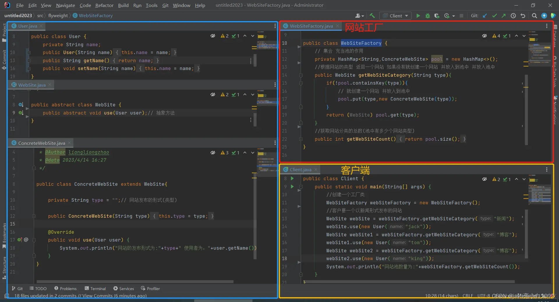The image size is (559, 302).
Task: Open the Terminal tool window
Action: tap(95, 288)
